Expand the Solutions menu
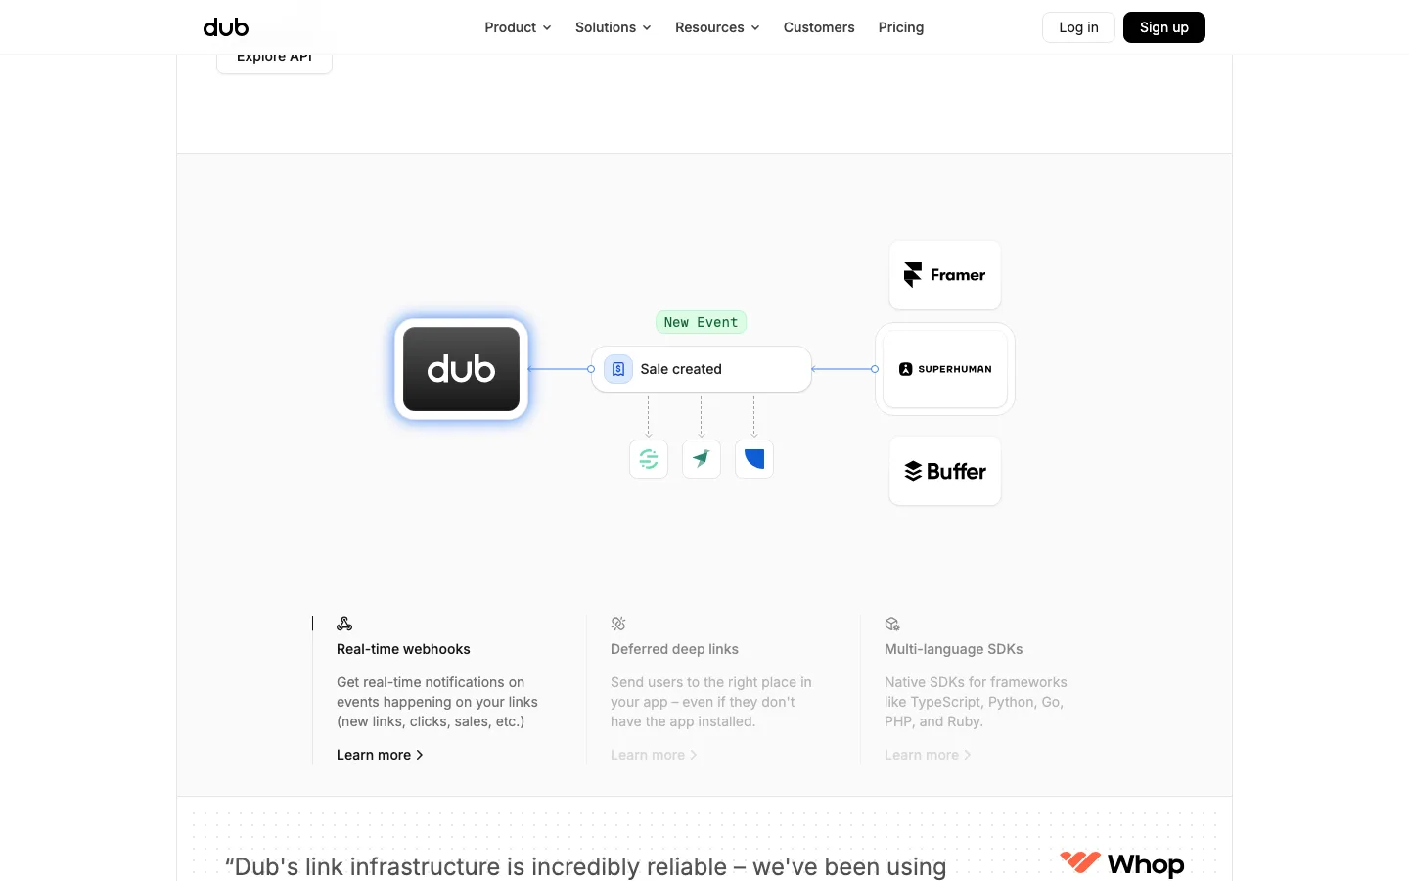This screenshot has height=881, width=1409. click(614, 27)
